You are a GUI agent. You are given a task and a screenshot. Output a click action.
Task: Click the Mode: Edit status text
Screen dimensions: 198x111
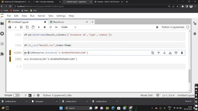(146, 95)
